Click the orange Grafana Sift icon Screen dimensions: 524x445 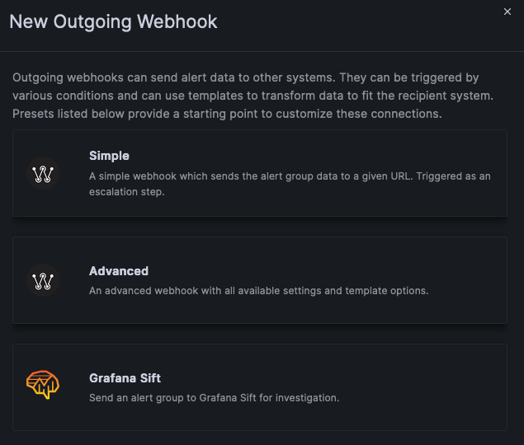coord(42,386)
